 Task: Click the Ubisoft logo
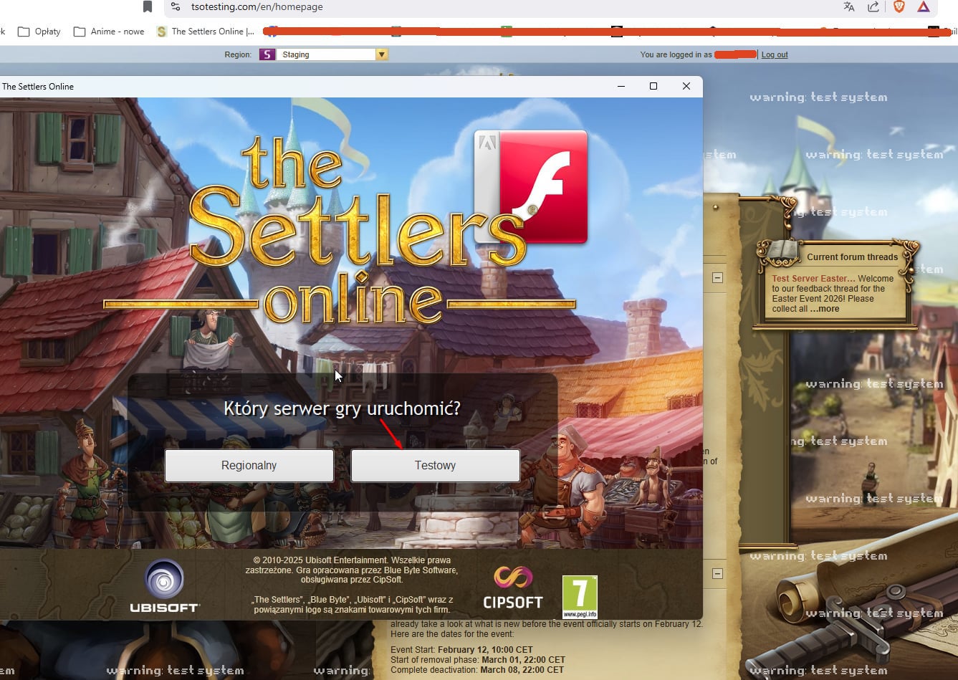coord(165,585)
